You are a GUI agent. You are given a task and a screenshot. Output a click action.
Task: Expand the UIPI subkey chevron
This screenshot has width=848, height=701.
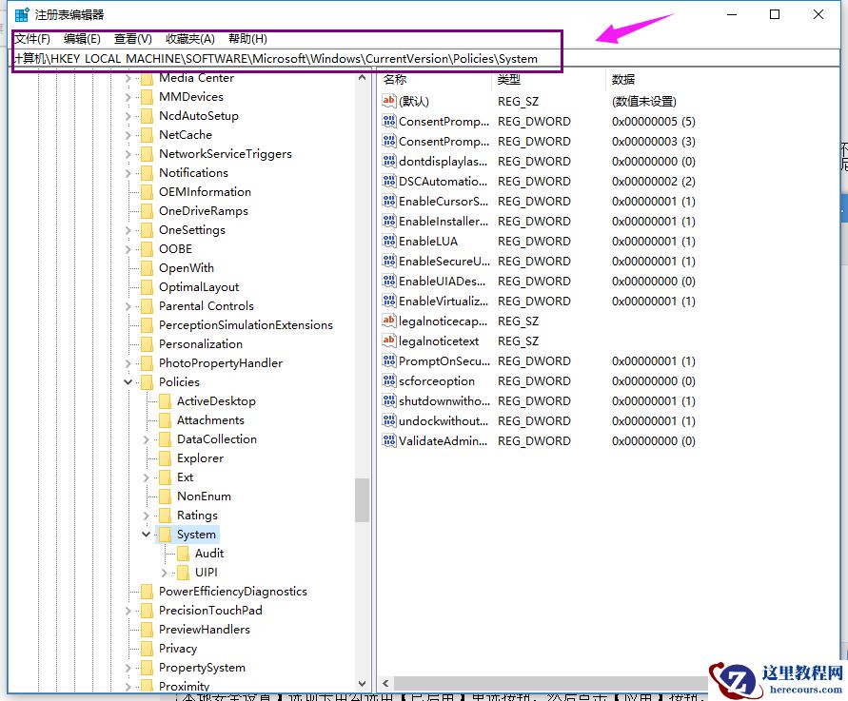pos(163,572)
